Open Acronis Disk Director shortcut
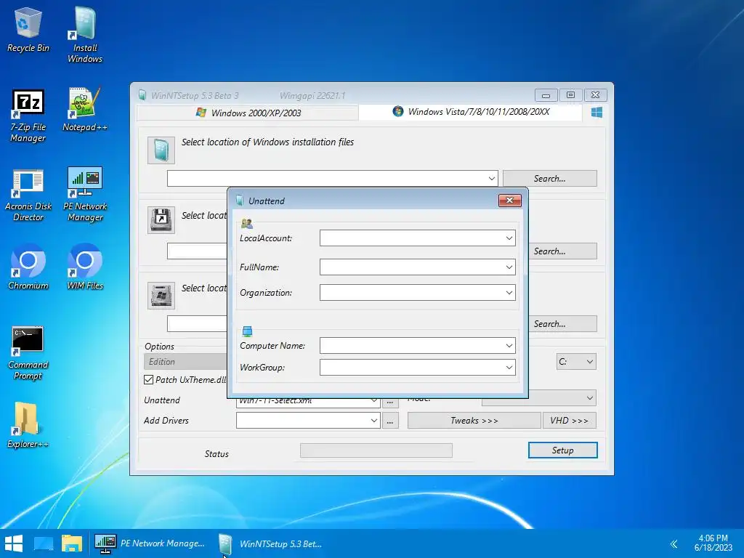Screen dimensions: 744x558 28,195
